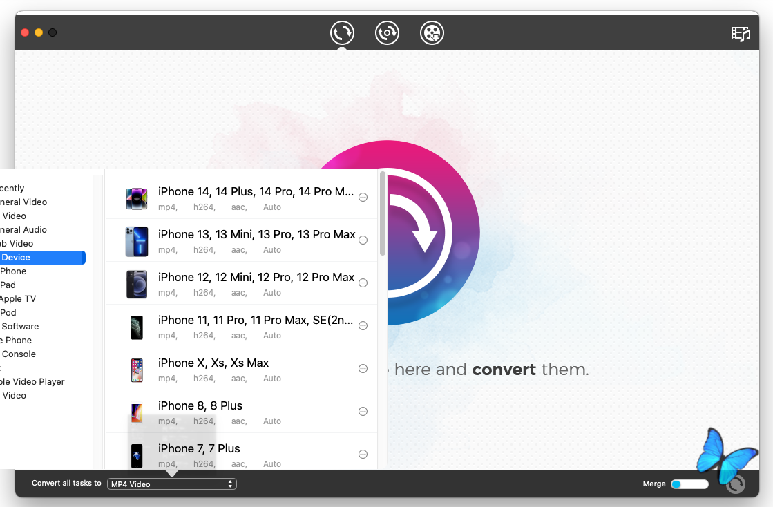
Task: Close the converter window with red button
Action: click(x=25, y=32)
